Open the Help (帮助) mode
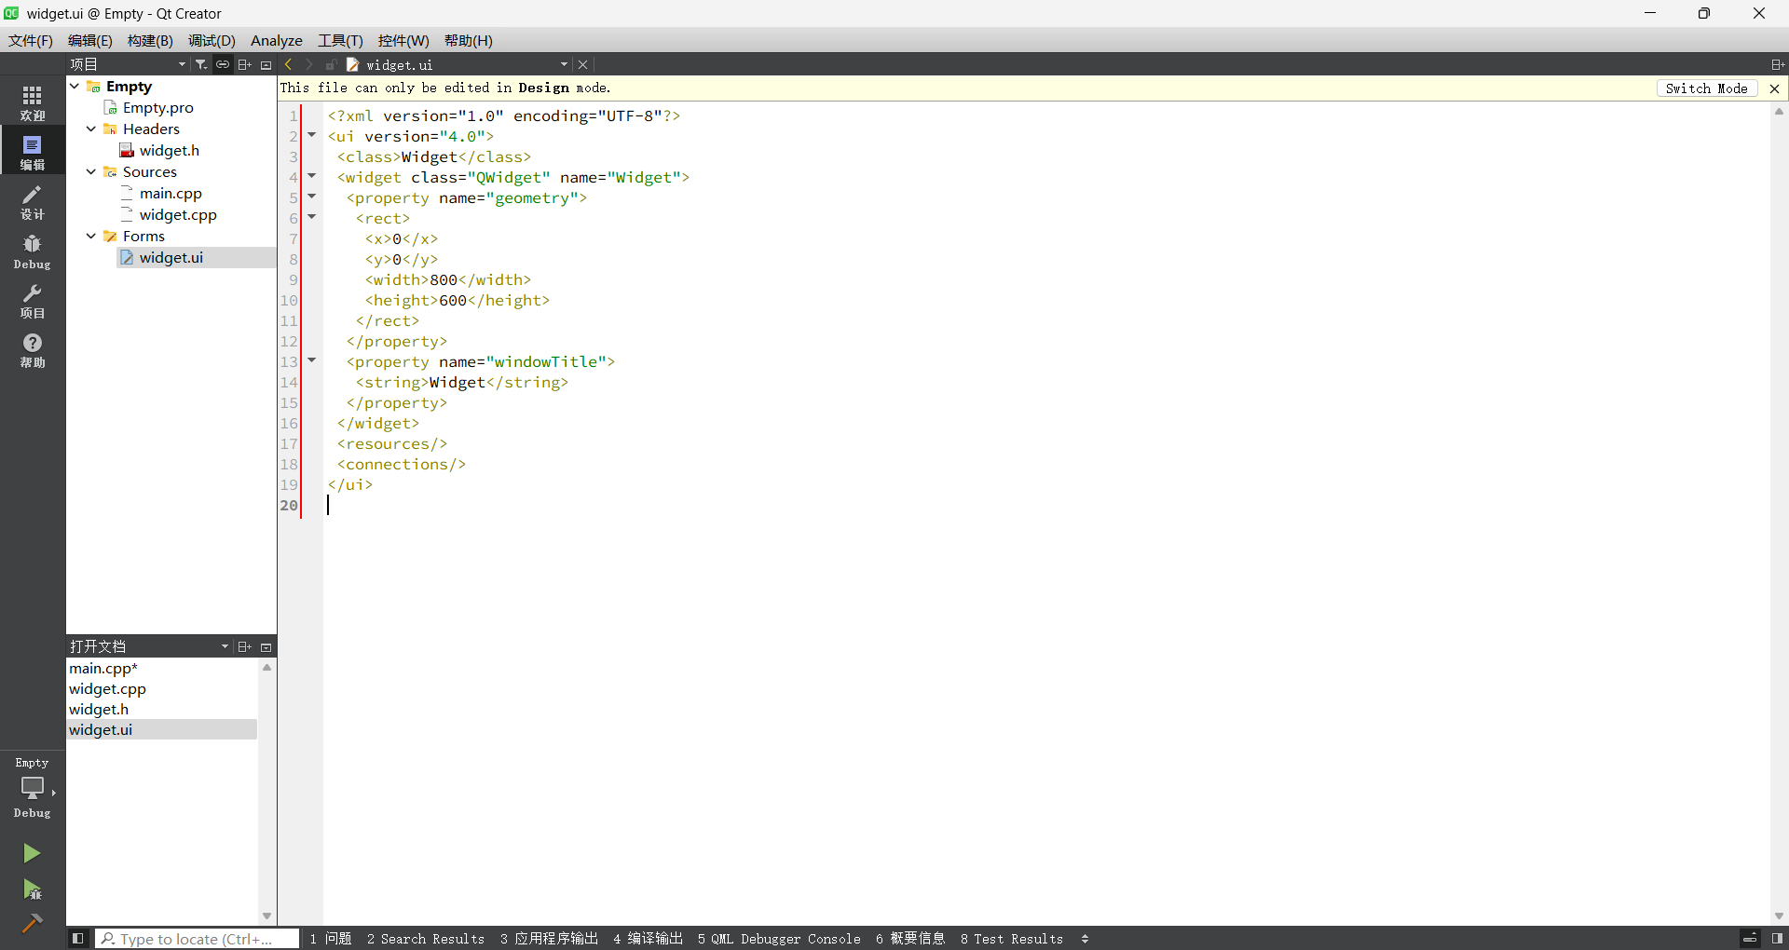The height and width of the screenshot is (950, 1789). pyautogui.click(x=33, y=350)
